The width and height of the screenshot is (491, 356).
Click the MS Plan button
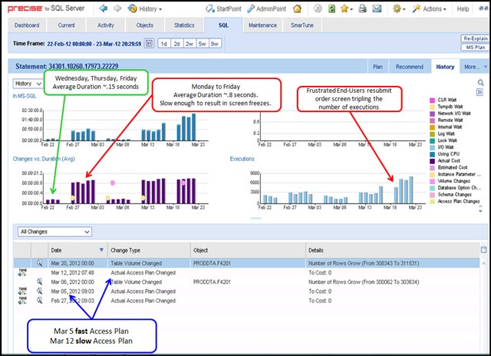pyautogui.click(x=476, y=47)
